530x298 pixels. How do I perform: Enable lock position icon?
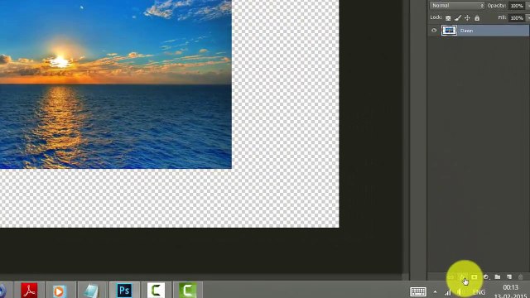click(467, 18)
